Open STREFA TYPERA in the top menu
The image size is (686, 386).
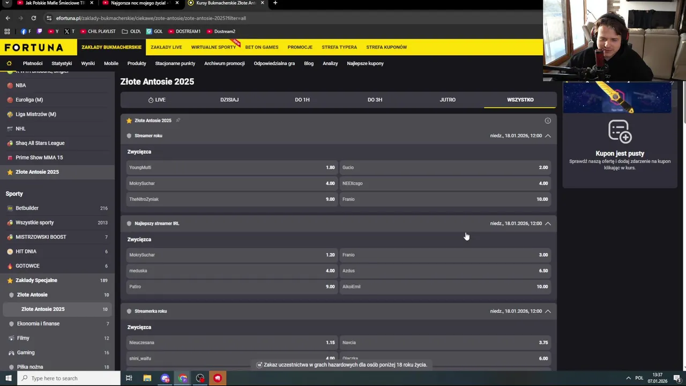point(339,47)
